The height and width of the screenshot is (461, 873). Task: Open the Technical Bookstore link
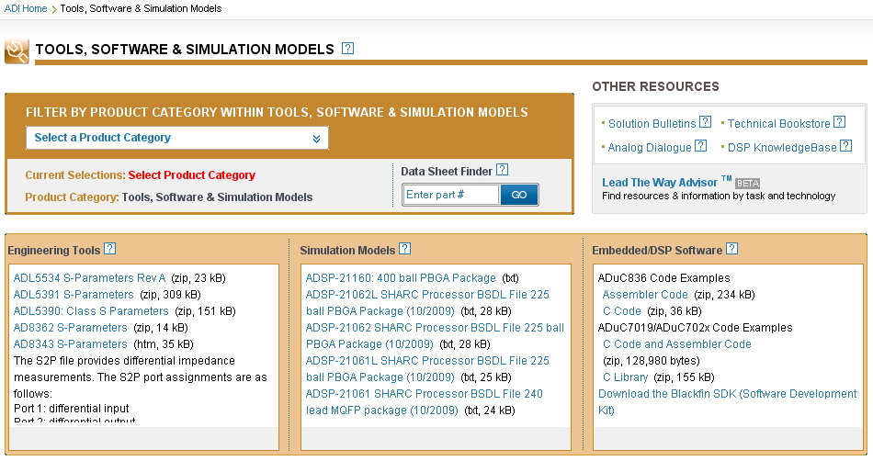(779, 123)
